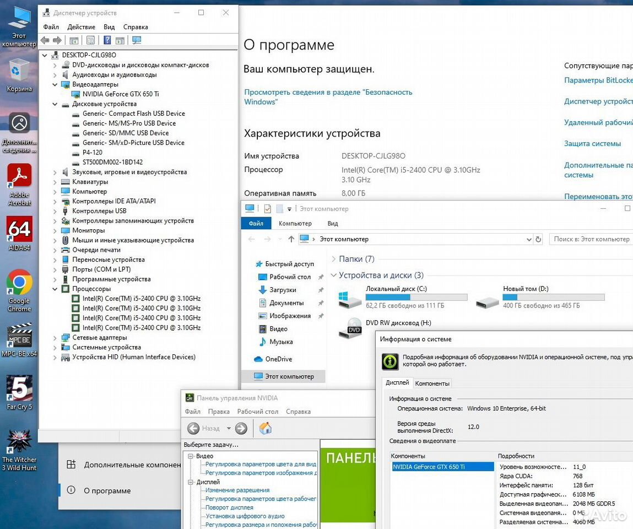Open the Дополнительные сведения desktop icon
Image resolution: width=633 pixels, height=529 pixels.
point(19,133)
